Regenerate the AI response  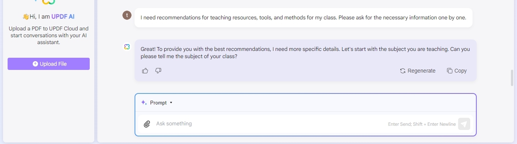click(x=418, y=71)
